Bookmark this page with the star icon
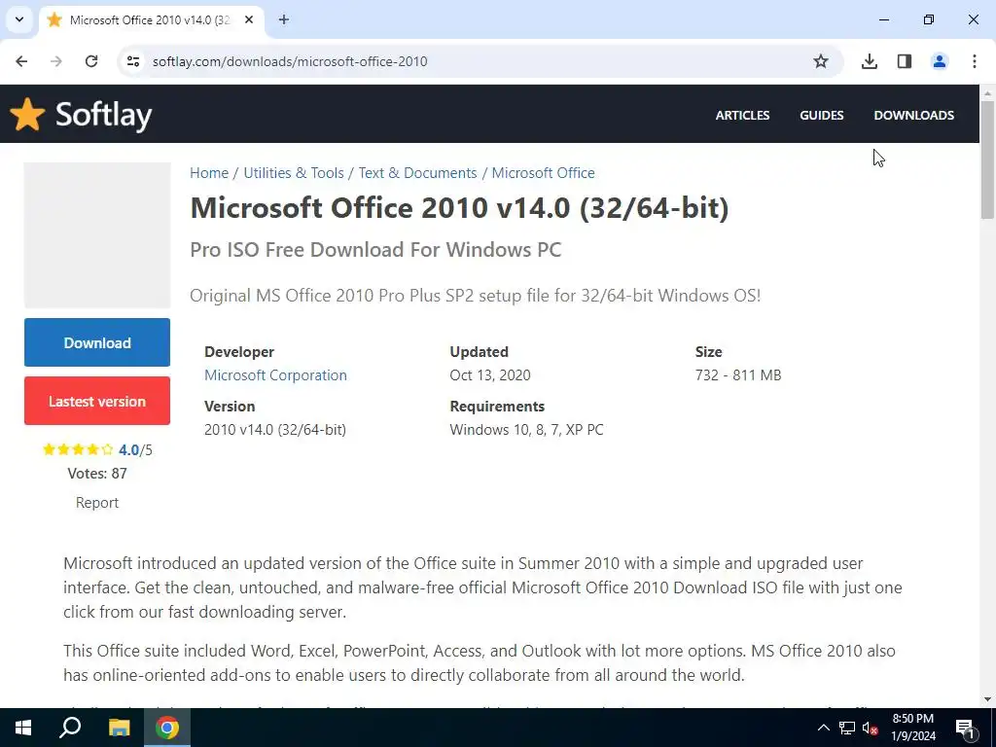 [x=821, y=61]
